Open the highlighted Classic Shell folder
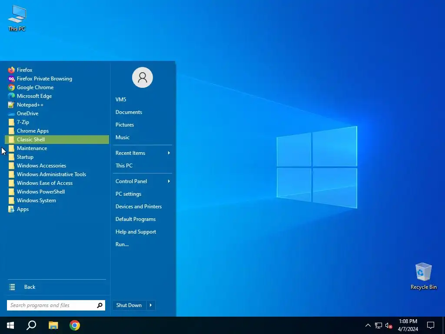The width and height of the screenshot is (445, 334). coord(57,140)
